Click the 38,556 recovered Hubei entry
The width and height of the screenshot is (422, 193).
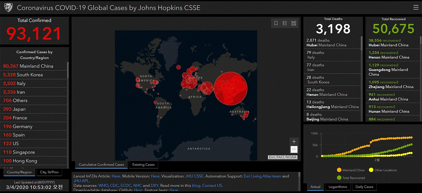392,43
